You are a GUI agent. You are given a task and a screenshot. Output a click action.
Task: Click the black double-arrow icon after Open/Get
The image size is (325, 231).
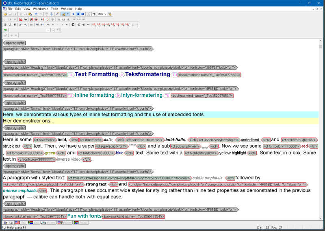[x=26, y=19]
